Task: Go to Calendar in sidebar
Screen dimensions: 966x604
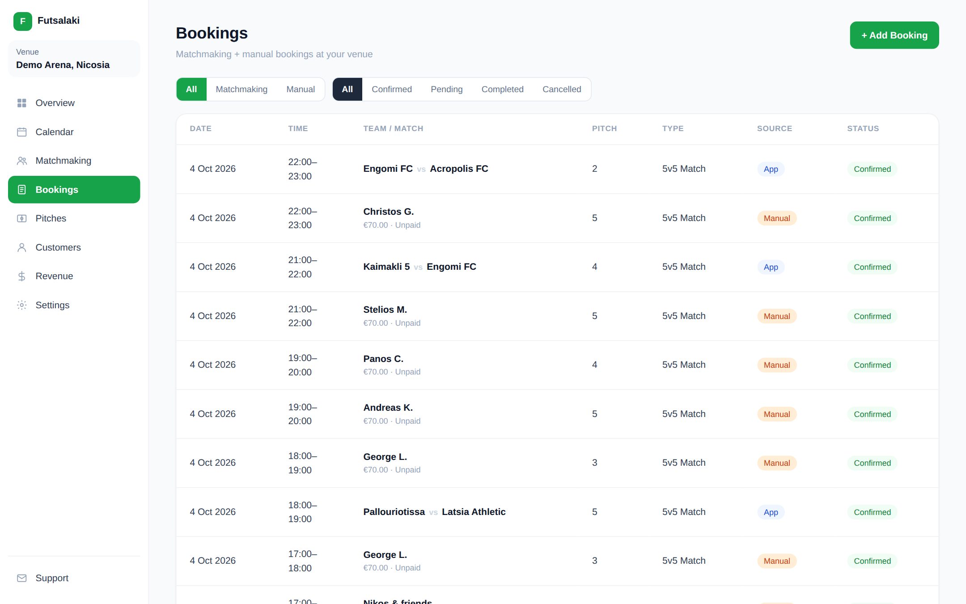Action: tap(74, 132)
